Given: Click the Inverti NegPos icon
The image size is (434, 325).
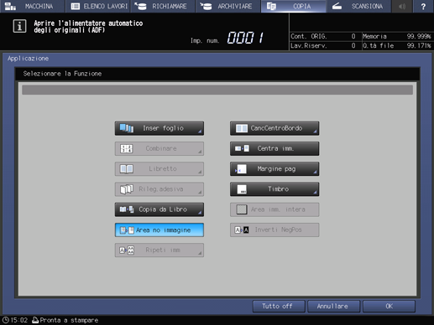Looking at the screenshot, I should [x=242, y=230].
